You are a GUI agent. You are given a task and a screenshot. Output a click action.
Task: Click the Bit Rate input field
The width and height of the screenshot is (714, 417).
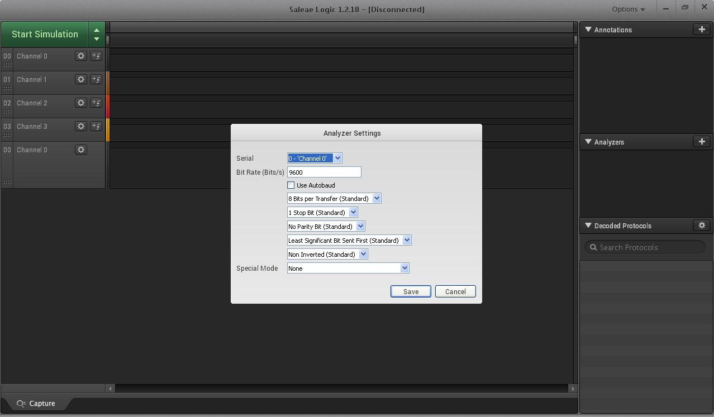tap(324, 172)
